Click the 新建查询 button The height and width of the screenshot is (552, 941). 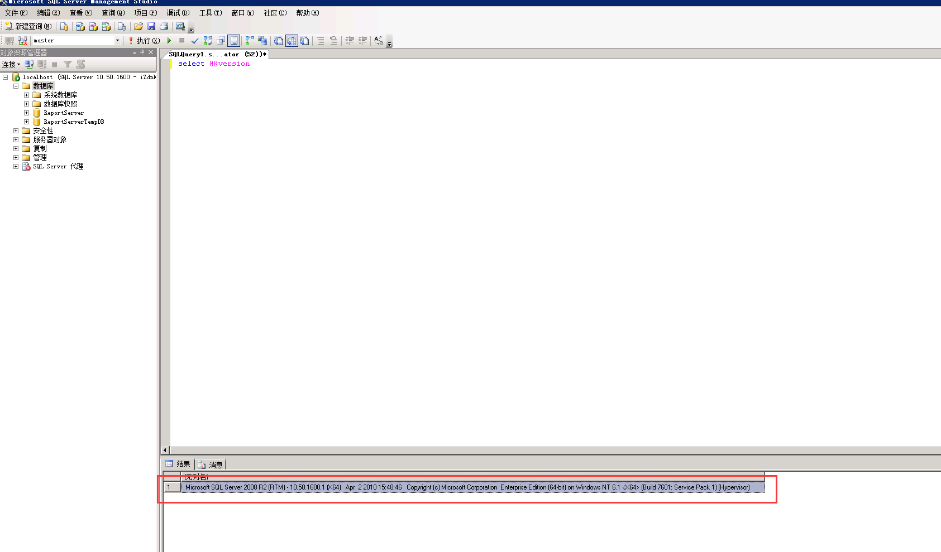pos(28,26)
